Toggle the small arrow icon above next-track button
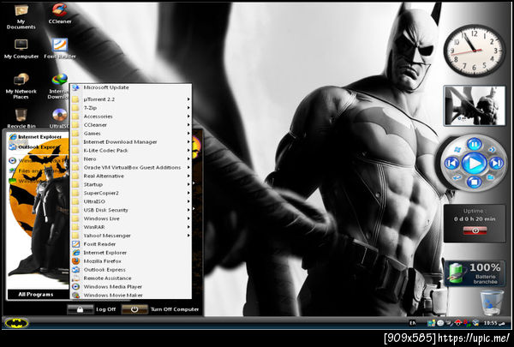Image resolution: width=514 pixels, height=347 pixels. coord(492,150)
